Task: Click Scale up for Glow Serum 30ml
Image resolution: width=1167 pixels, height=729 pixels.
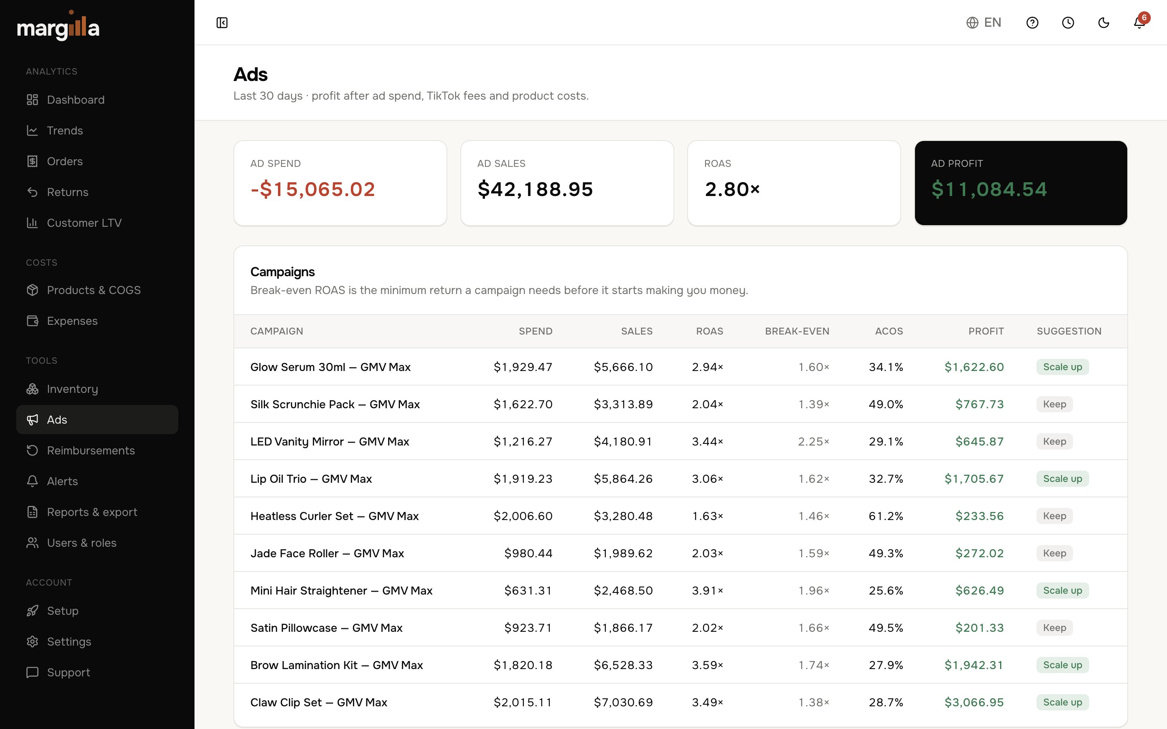Action: pyautogui.click(x=1062, y=367)
